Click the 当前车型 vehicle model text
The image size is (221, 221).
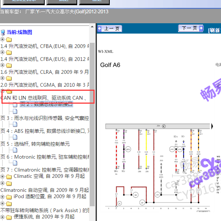54,11
